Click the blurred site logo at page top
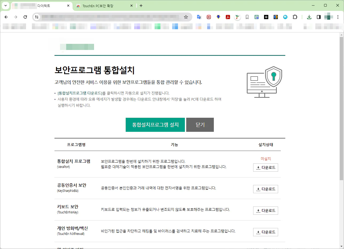The image size is (344, 249). (77, 47)
